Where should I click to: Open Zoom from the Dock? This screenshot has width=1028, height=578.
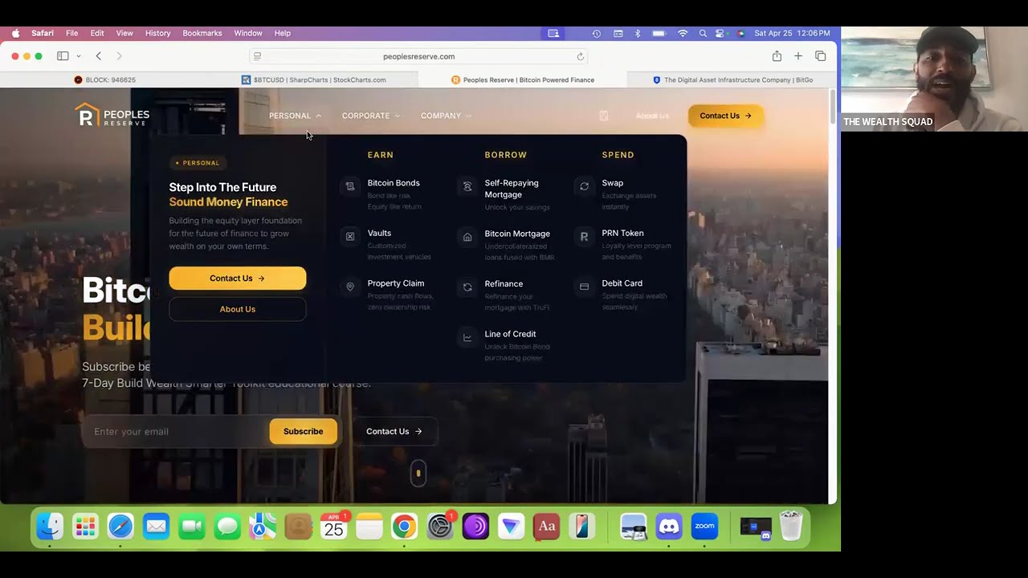pos(704,527)
